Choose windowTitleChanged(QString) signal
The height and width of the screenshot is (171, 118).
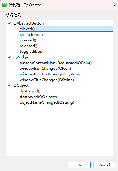click(47, 80)
